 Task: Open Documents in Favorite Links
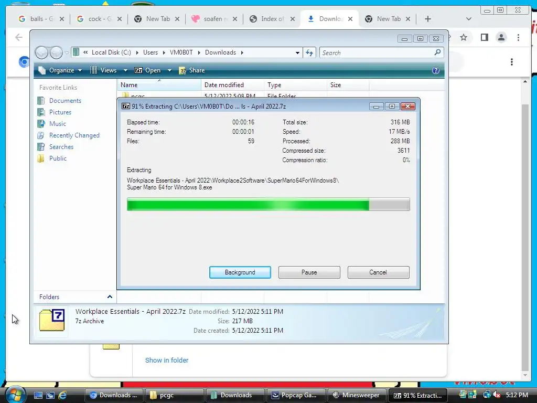[65, 101]
